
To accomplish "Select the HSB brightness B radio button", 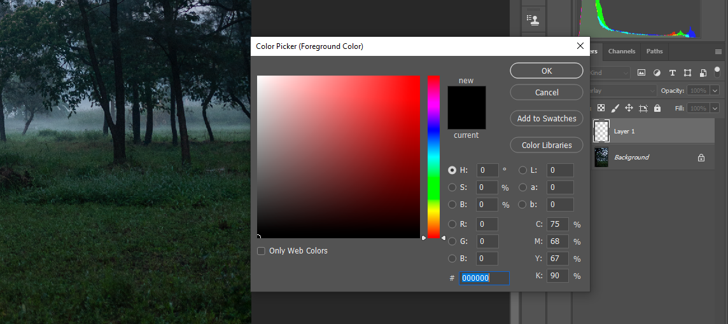I will tap(452, 205).
